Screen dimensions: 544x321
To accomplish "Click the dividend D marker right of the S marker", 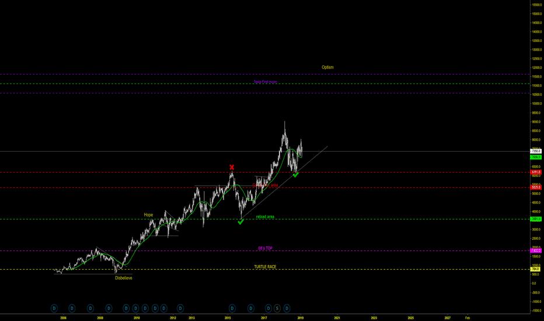I will pyautogui.click(x=287, y=308).
